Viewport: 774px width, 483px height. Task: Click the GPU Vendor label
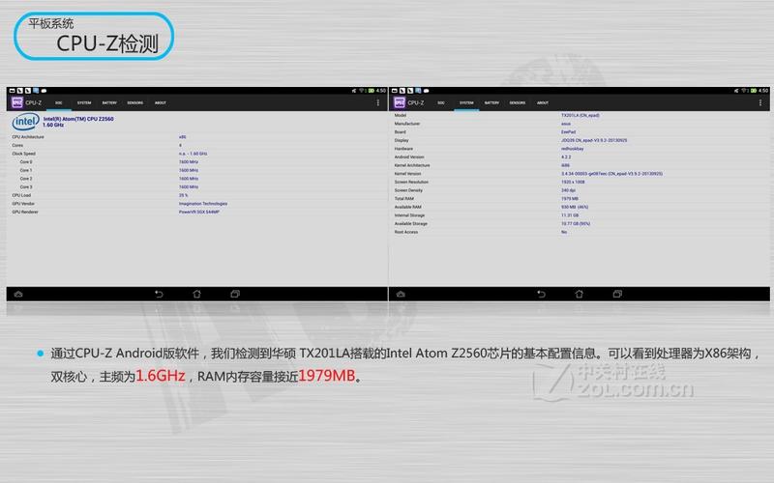(23, 204)
